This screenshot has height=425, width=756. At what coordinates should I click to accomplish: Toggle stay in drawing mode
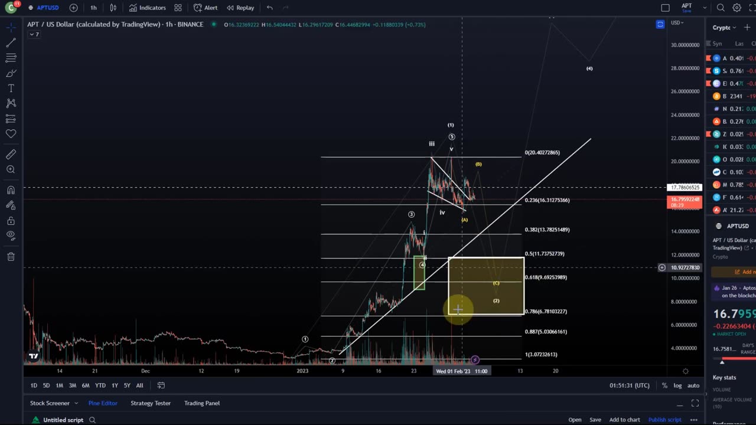tap(11, 205)
